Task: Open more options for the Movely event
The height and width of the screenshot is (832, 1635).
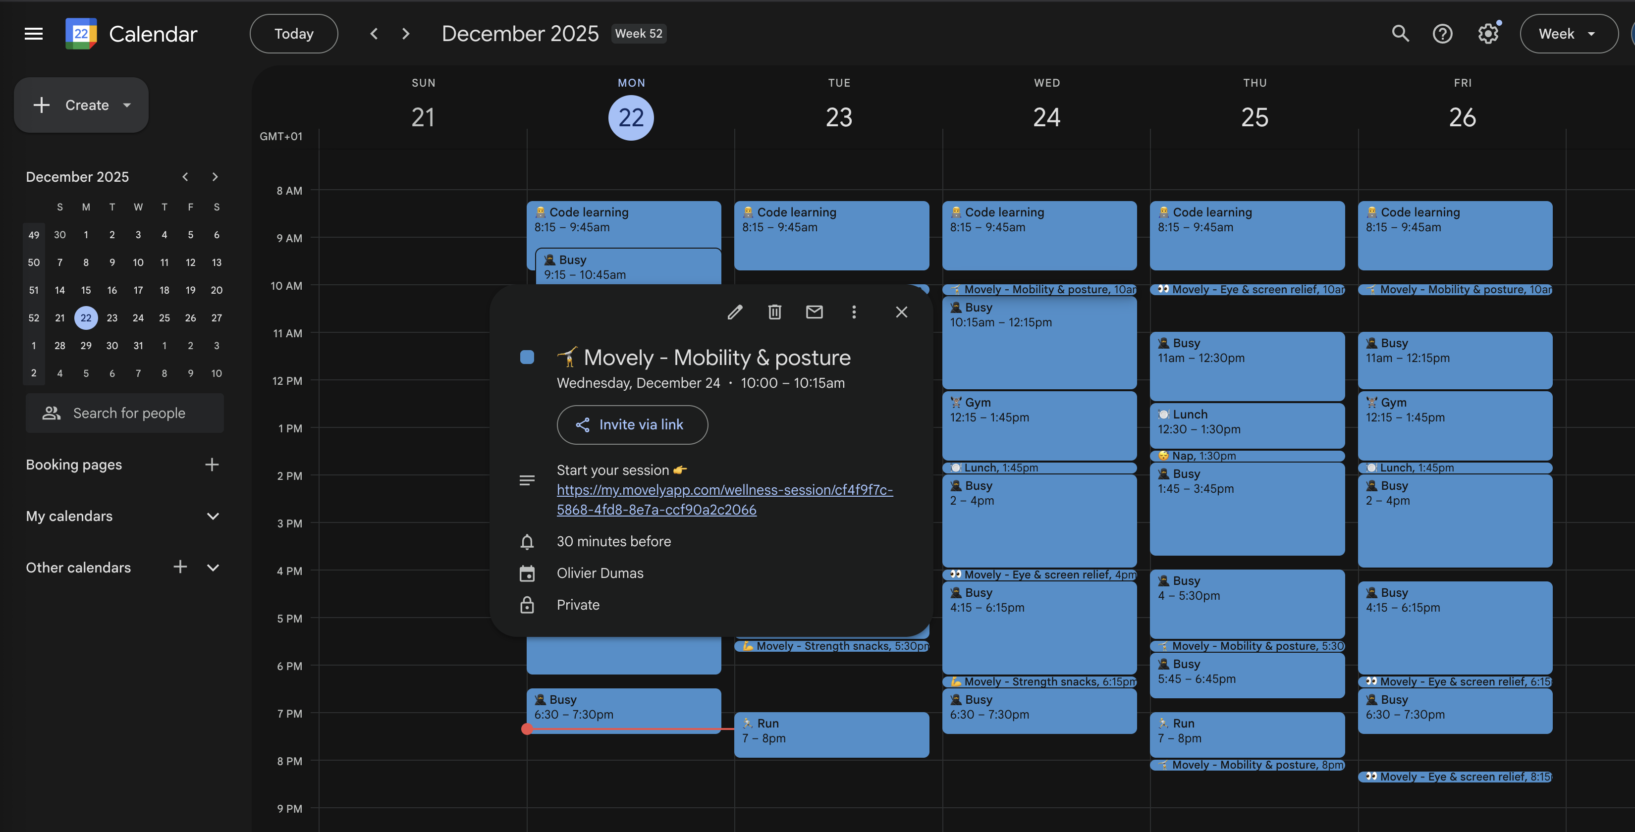Action: 854,312
